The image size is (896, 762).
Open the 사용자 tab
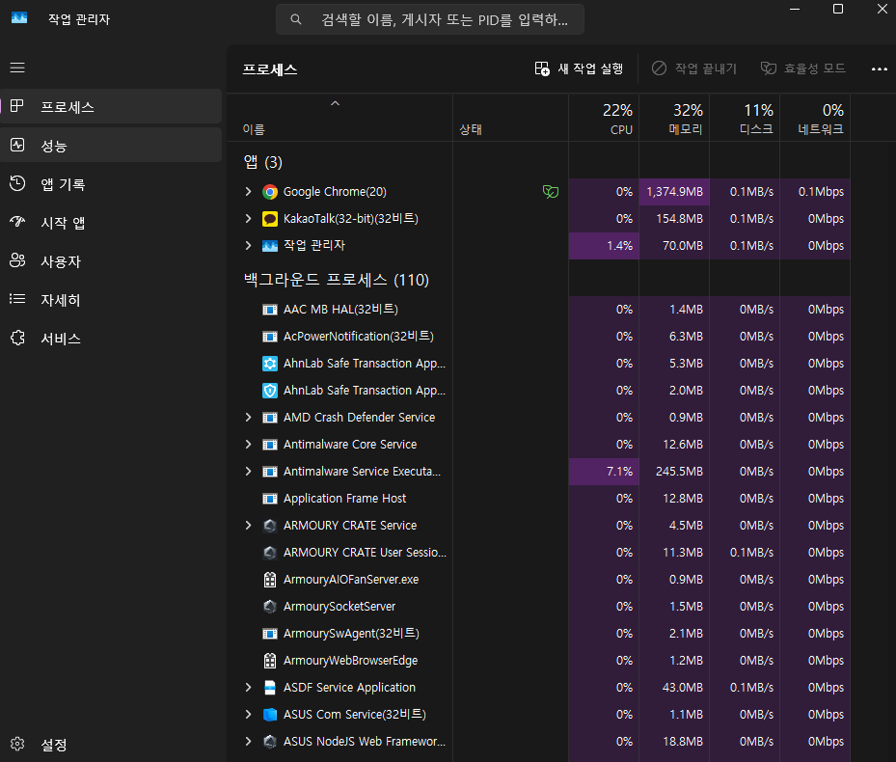click(x=111, y=261)
